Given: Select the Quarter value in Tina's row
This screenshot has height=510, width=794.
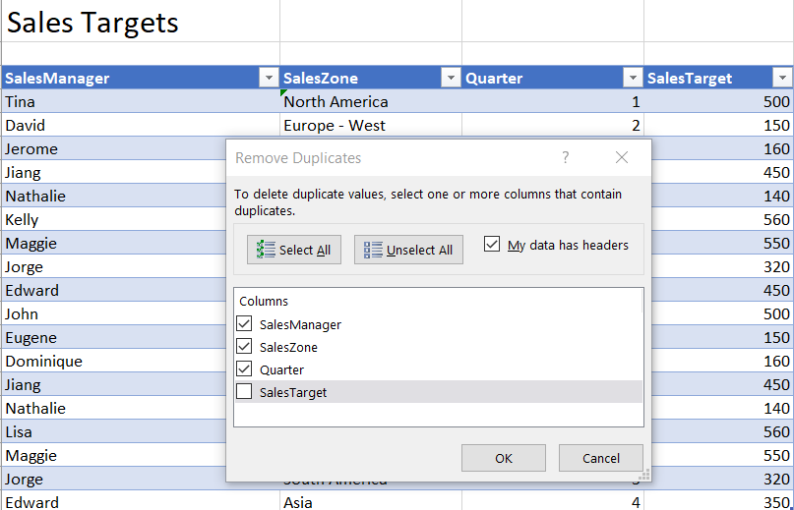Looking at the screenshot, I should pyautogui.click(x=553, y=101).
